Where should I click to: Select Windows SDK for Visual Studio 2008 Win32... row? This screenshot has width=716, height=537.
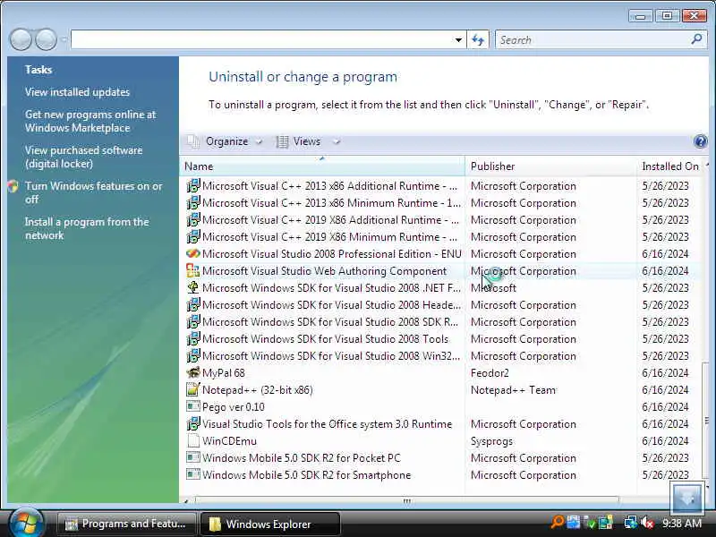click(x=440, y=355)
